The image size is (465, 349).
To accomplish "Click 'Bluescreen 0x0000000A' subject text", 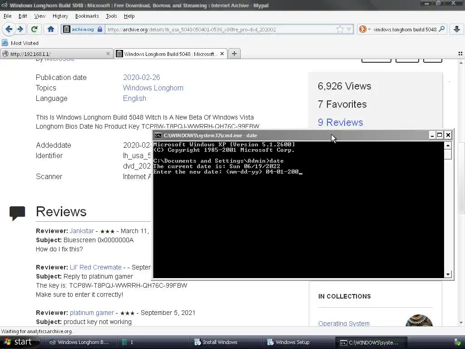I will click(99, 240).
